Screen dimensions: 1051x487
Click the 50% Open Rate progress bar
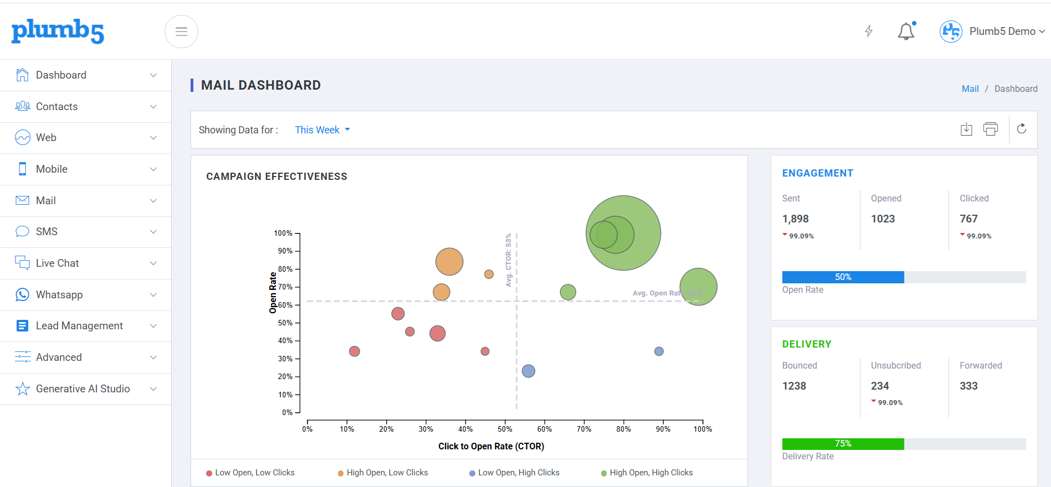pyautogui.click(x=904, y=277)
